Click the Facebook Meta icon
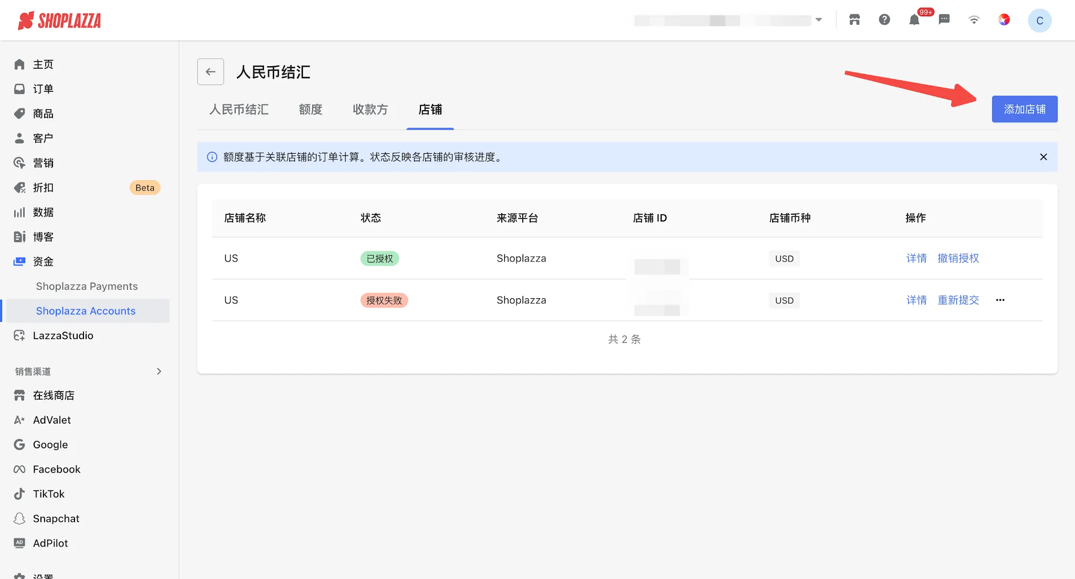The height and width of the screenshot is (579, 1075). pyautogui.click(x=19, y=469)
